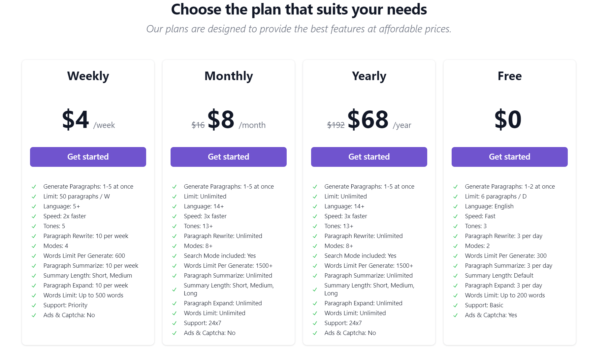This screenshot has width=609, height=361.
Task: Click Get started under Weekly plan
Action: click(88, 157)
